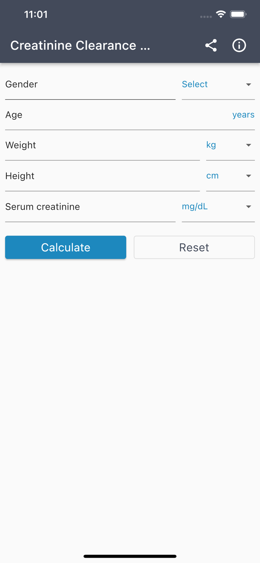
Task: Tap the years unit label beside Age
Action: coord(243,115)
